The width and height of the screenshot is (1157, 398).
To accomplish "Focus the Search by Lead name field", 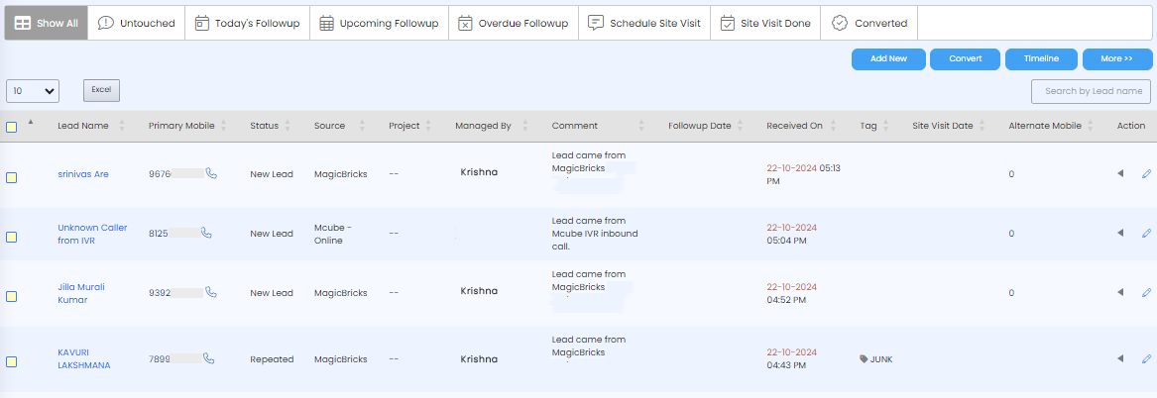I will pyautogui.click(x=1091, y=91).
